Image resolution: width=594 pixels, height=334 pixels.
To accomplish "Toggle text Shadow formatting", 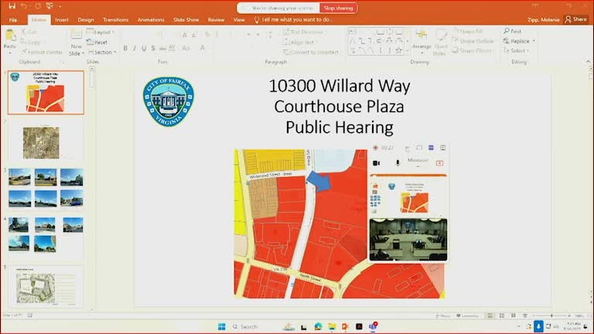I will coord(153,49).
